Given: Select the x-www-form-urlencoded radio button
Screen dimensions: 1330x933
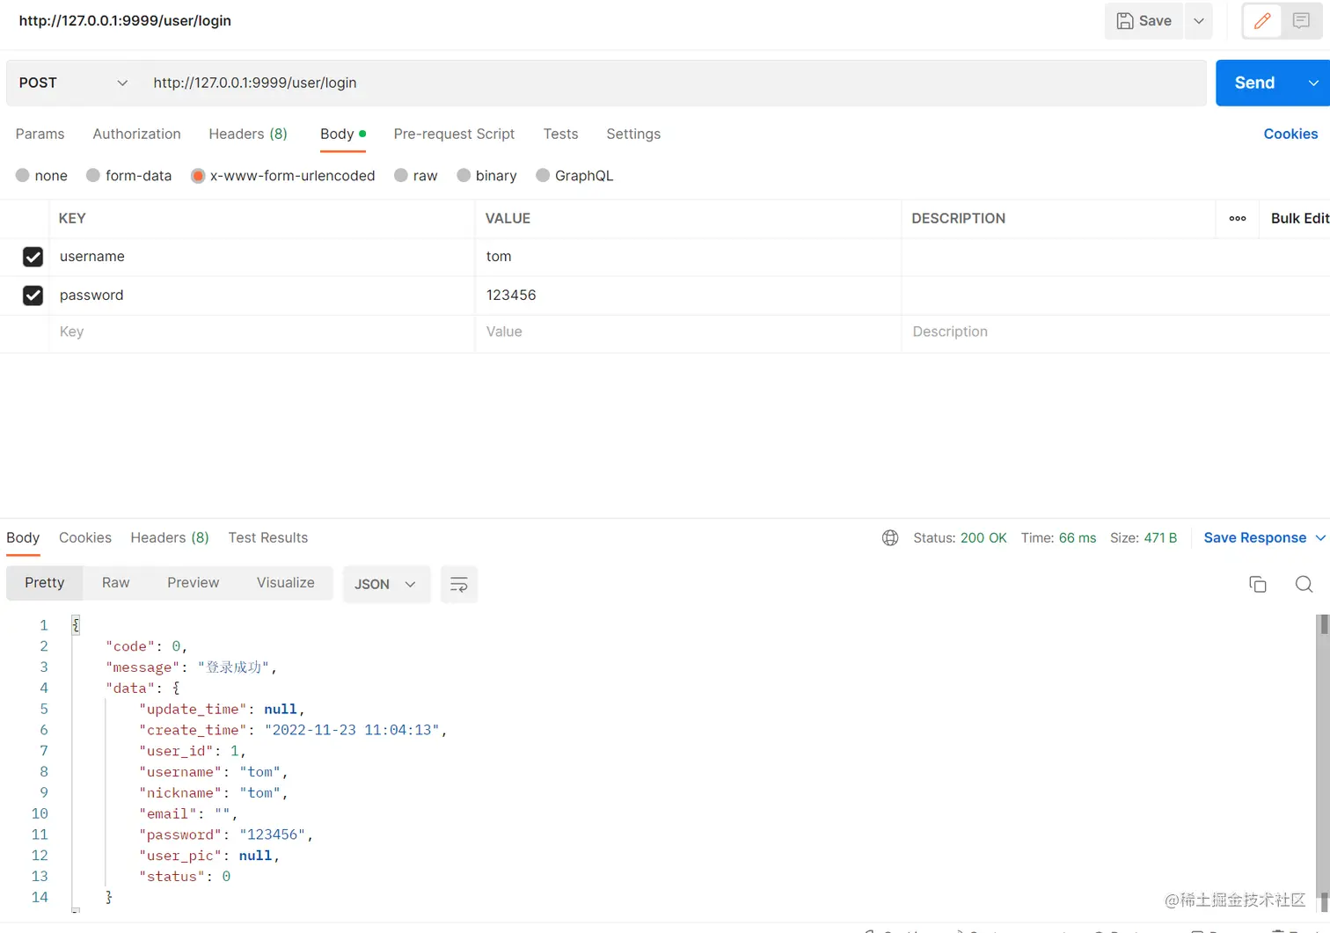Looking at the screenshot, I should click(198, 176).
